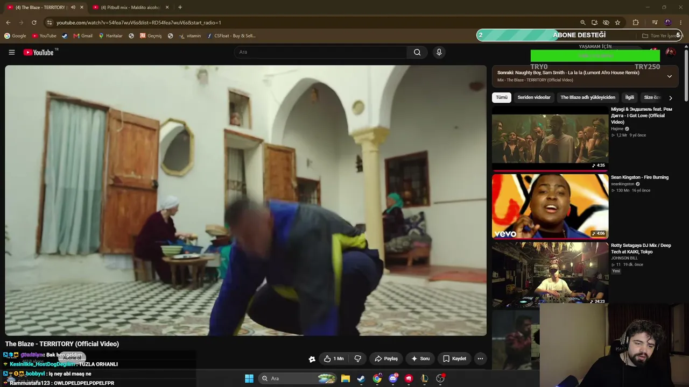Show more filter chips with the right arrow
This screenshot has width=689, height=387.
coord(670,98)
